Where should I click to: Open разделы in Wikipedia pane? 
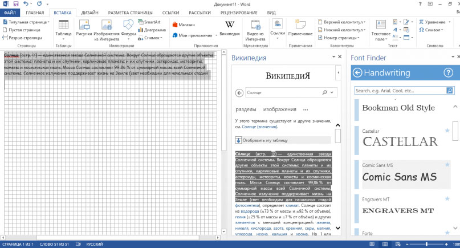tap(246, 109)
